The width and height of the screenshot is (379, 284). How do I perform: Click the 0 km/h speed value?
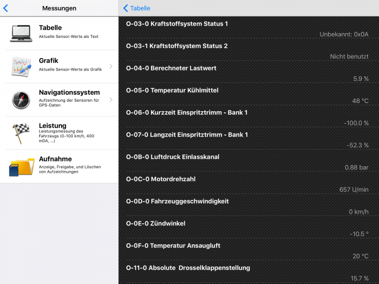click(x=359, y=212)
